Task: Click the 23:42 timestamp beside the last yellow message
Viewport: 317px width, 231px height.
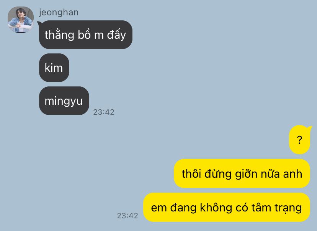Action: click(127, 216)
